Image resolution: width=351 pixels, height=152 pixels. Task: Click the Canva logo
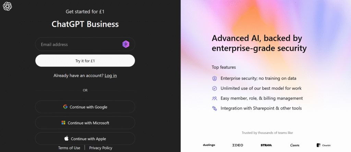[295, 145]
